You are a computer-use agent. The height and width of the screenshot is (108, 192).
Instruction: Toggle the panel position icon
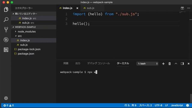182,64
